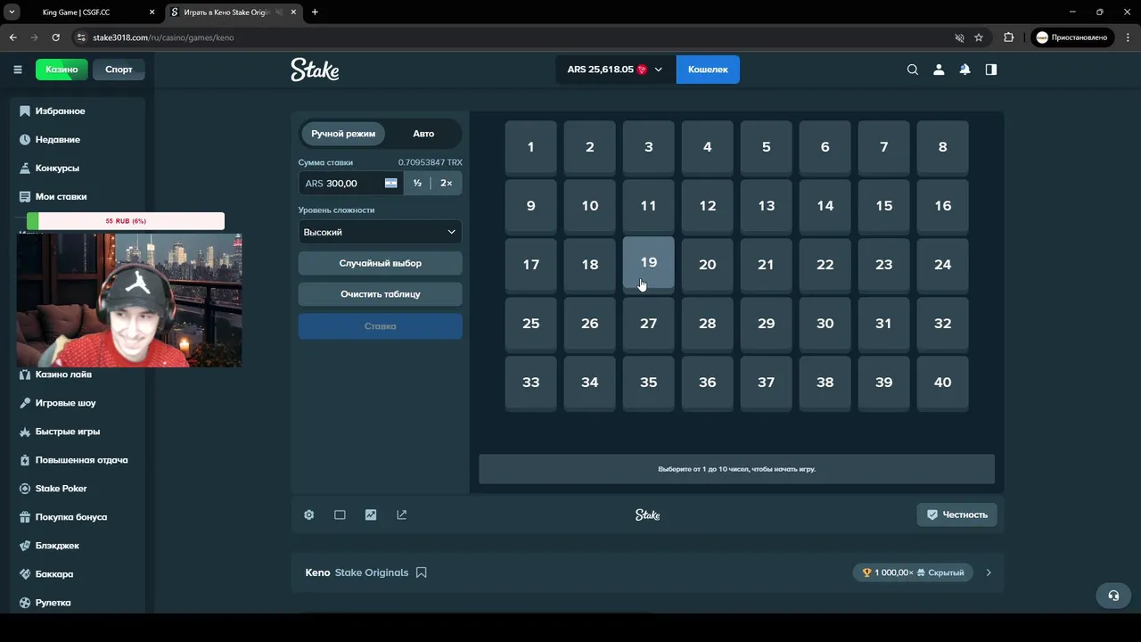Toggle Keno number 22 tile

pyautogui.click(x=825, y=265)
